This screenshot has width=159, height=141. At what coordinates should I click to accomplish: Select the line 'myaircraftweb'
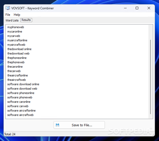click(x=16, y=45)
